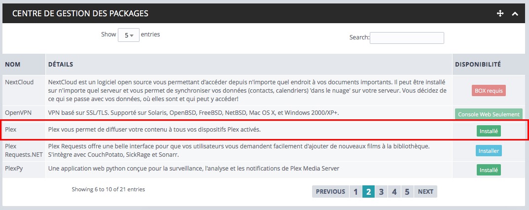Click the Installé button for Plex

489,131
